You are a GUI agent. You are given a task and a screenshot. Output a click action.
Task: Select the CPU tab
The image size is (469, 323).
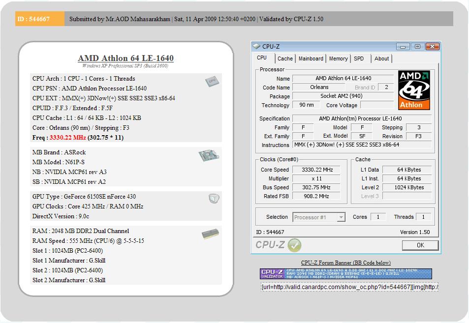pyautogui.click(x=262, y=58)
